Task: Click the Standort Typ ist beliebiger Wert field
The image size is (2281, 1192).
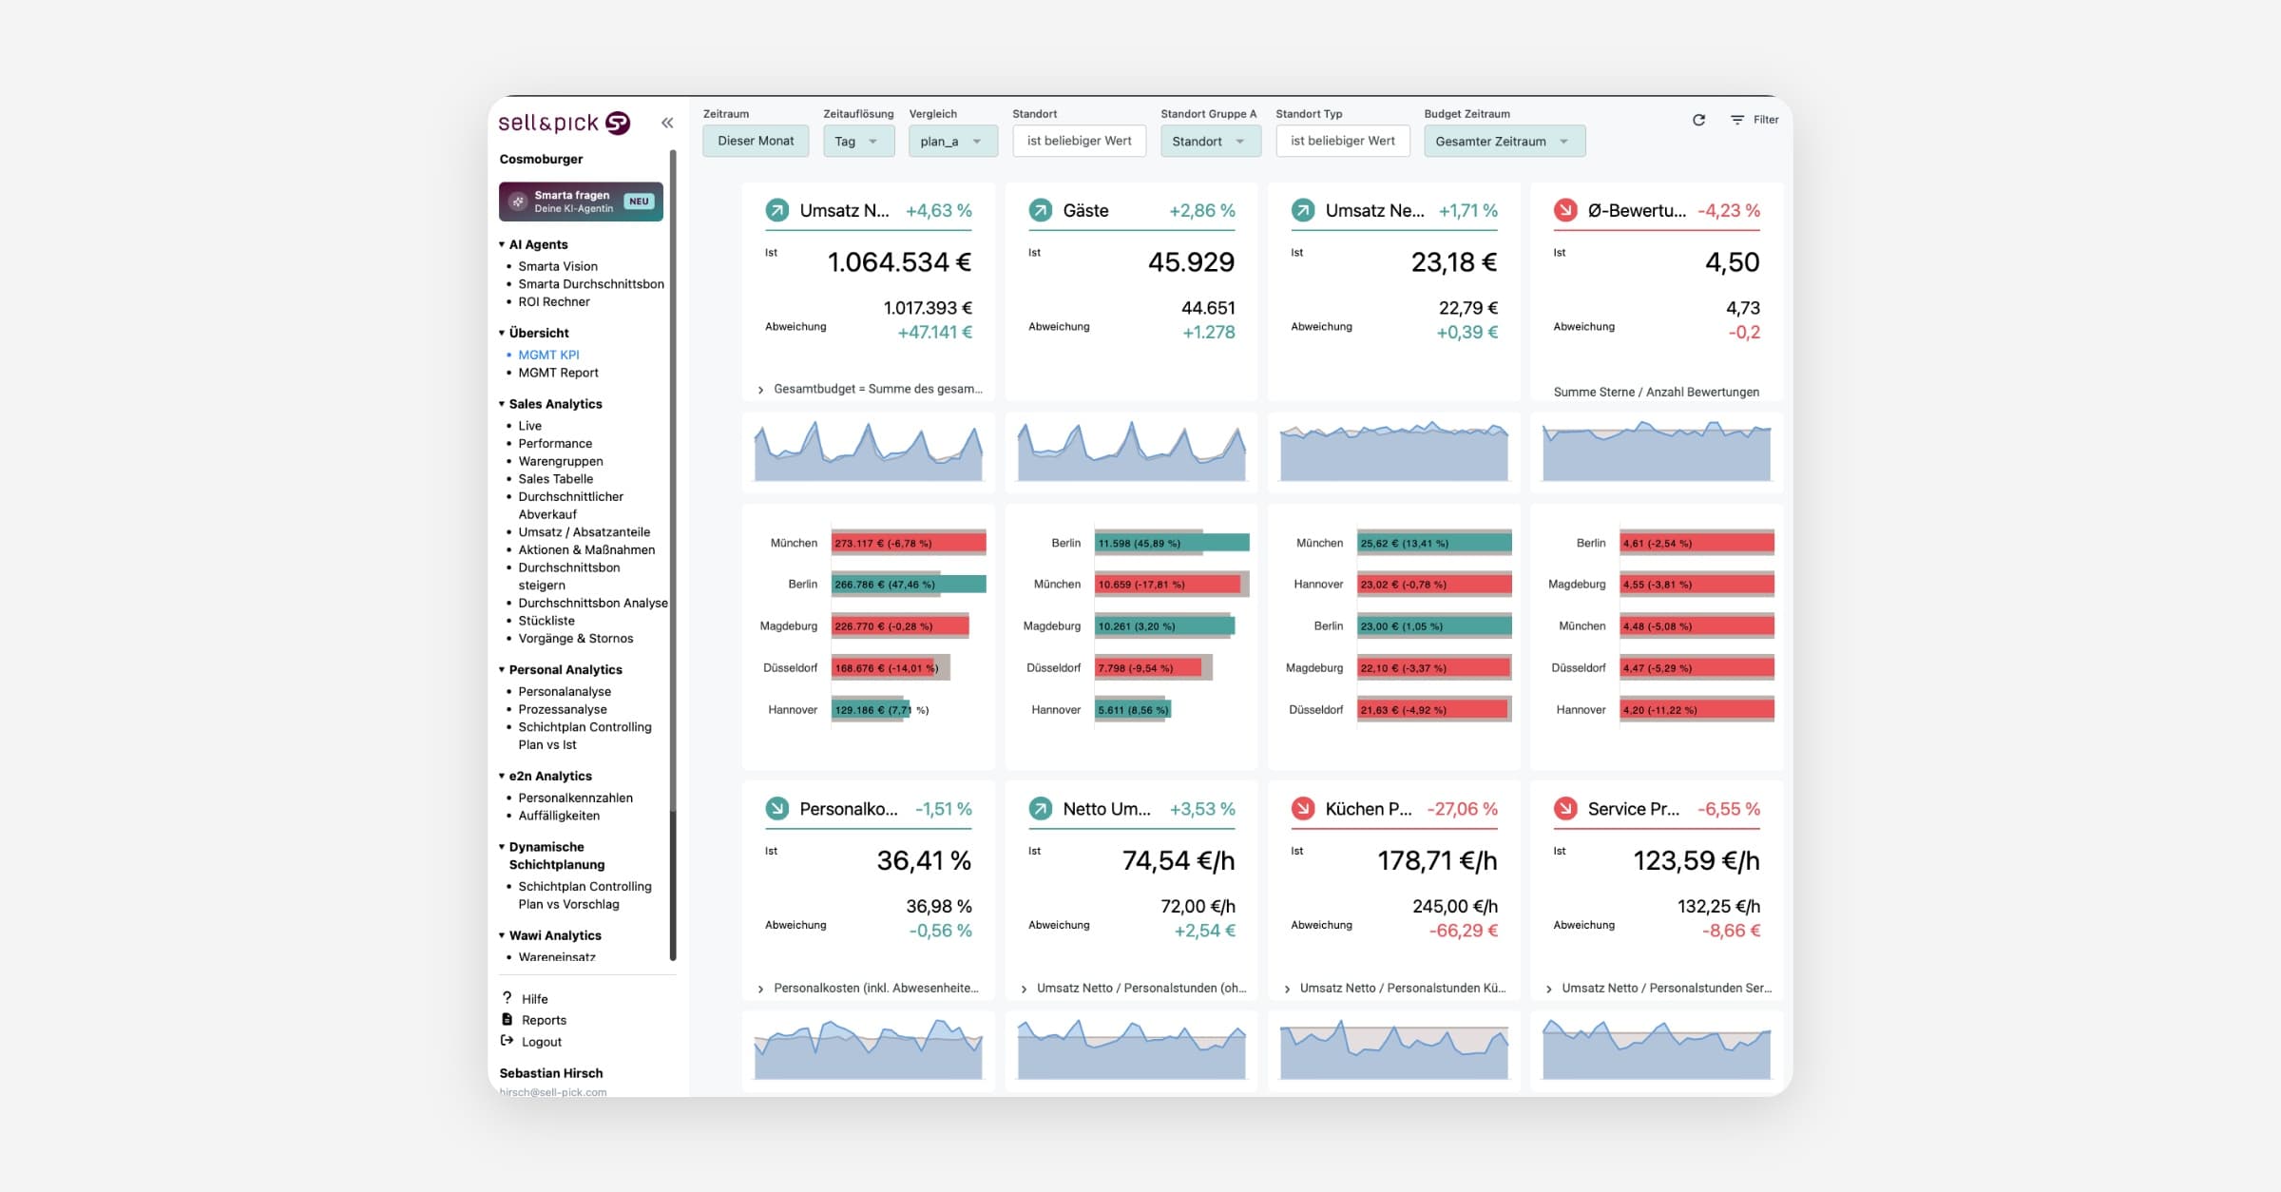Action: click(1342, 141)
